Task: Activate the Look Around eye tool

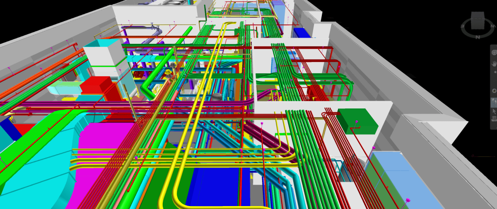Action: coord(494,90)
